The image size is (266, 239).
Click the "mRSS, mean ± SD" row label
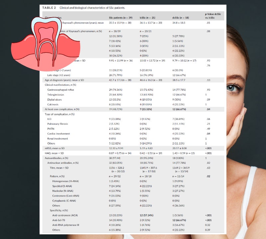pos(56,148)
